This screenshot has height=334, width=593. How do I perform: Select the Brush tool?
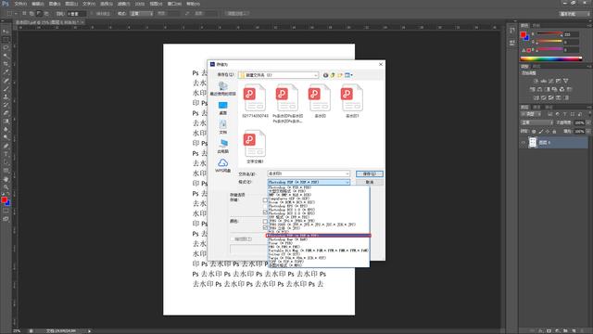pos(6,89)
